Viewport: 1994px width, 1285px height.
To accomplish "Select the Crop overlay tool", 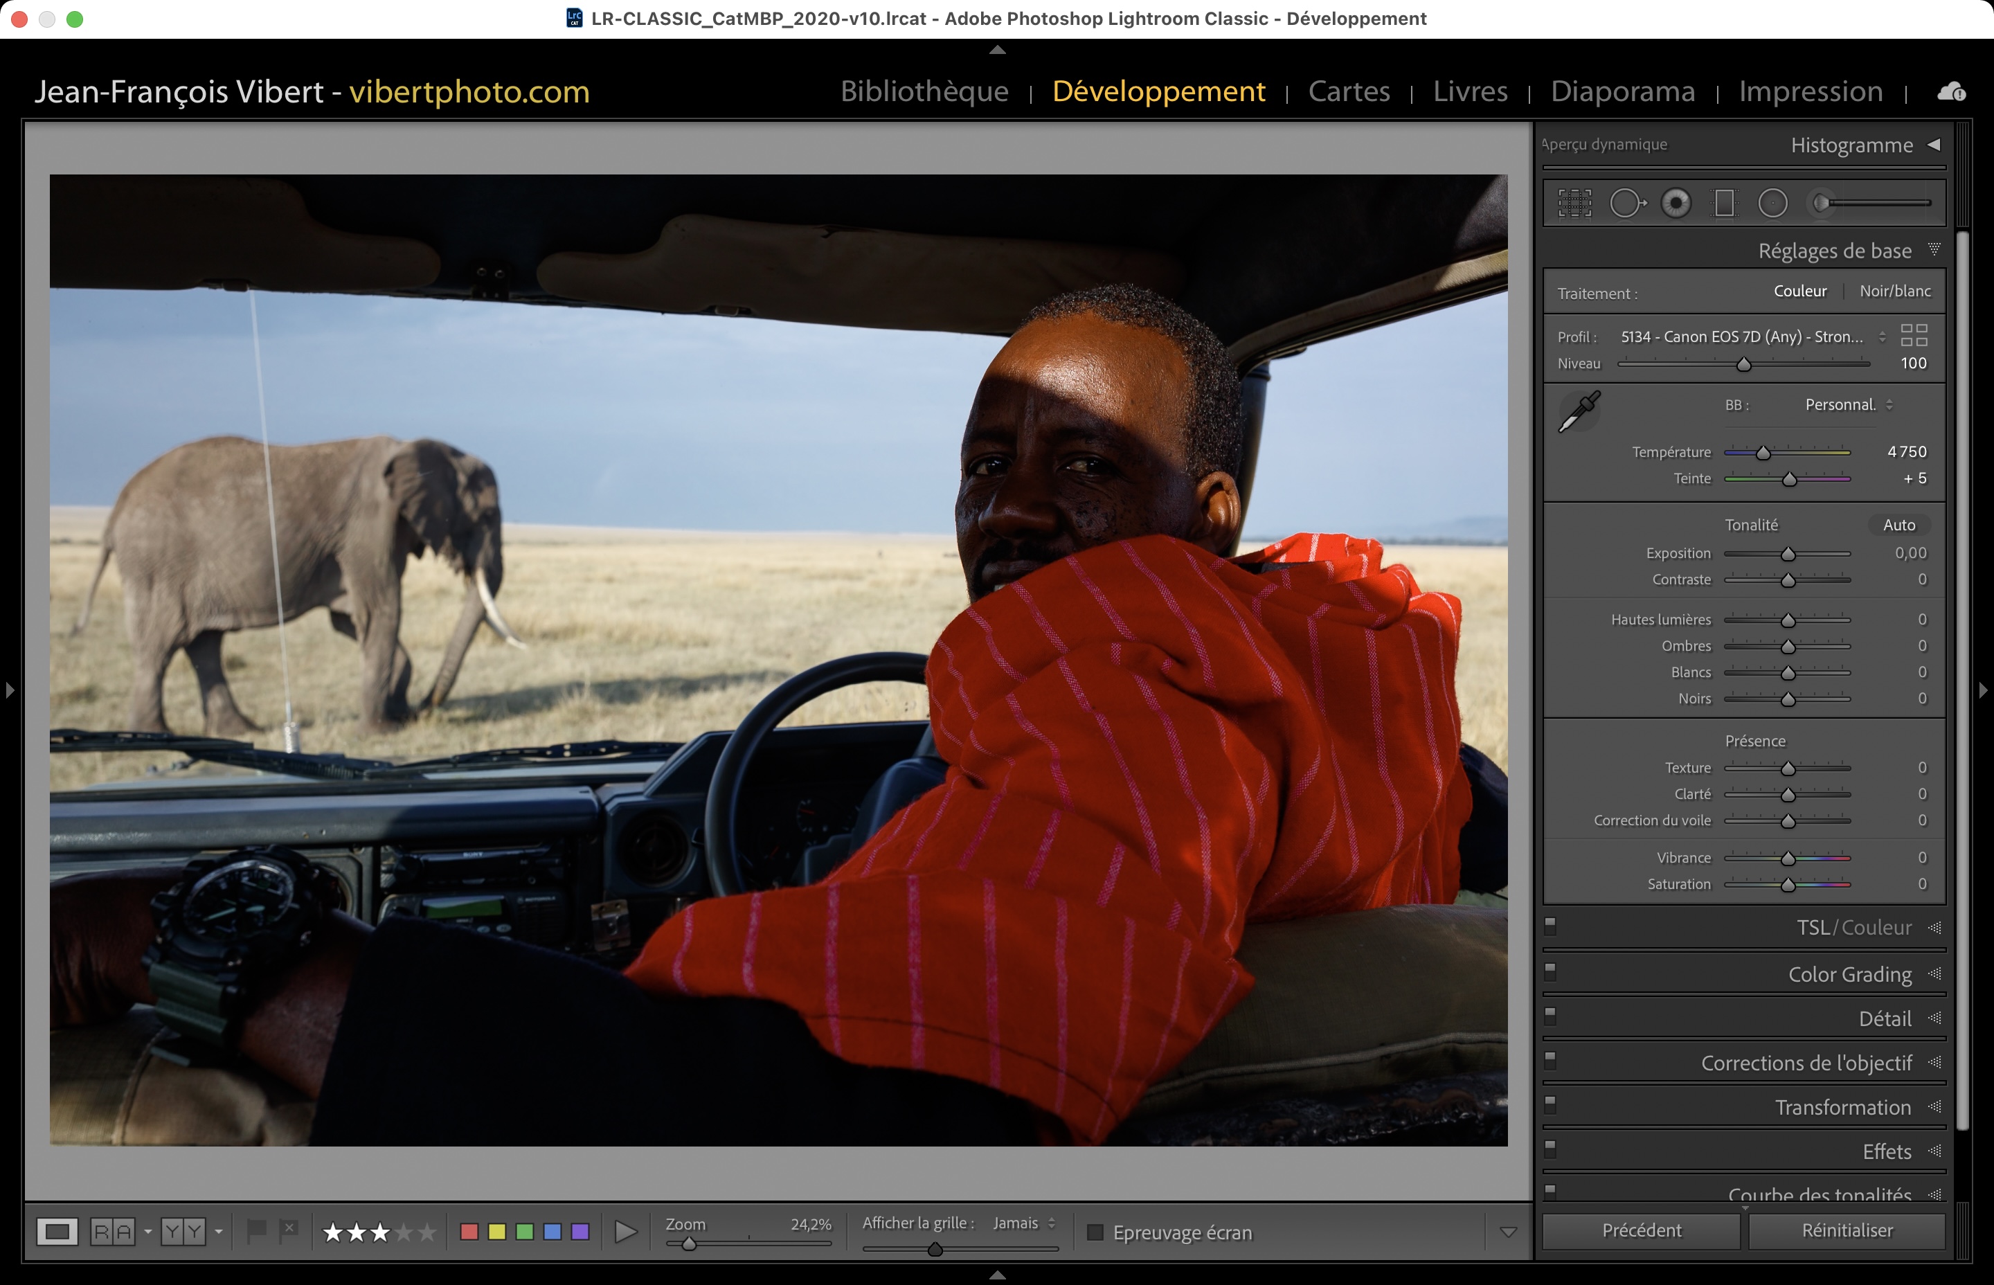I will (1574, 203).
